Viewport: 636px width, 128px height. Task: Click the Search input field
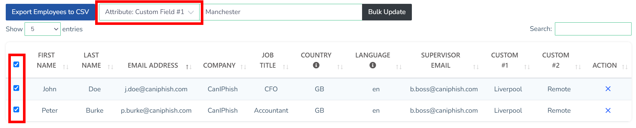pyautogui.click(x=593, y=29)
